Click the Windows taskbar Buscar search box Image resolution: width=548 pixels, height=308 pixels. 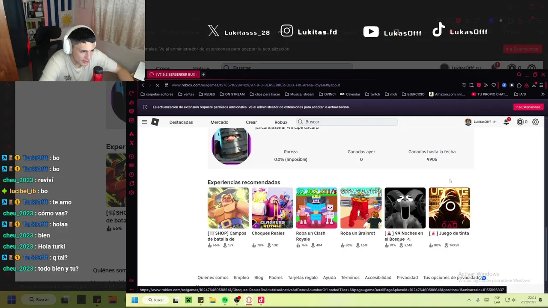pos(156,300)
